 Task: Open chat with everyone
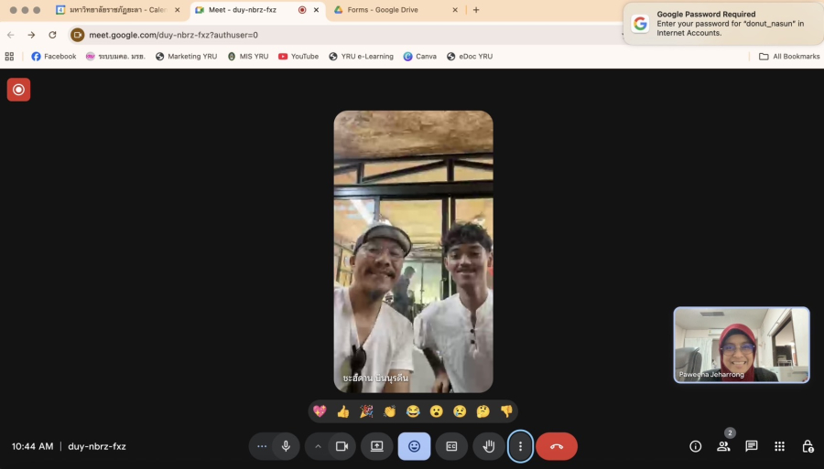point(752,446)
